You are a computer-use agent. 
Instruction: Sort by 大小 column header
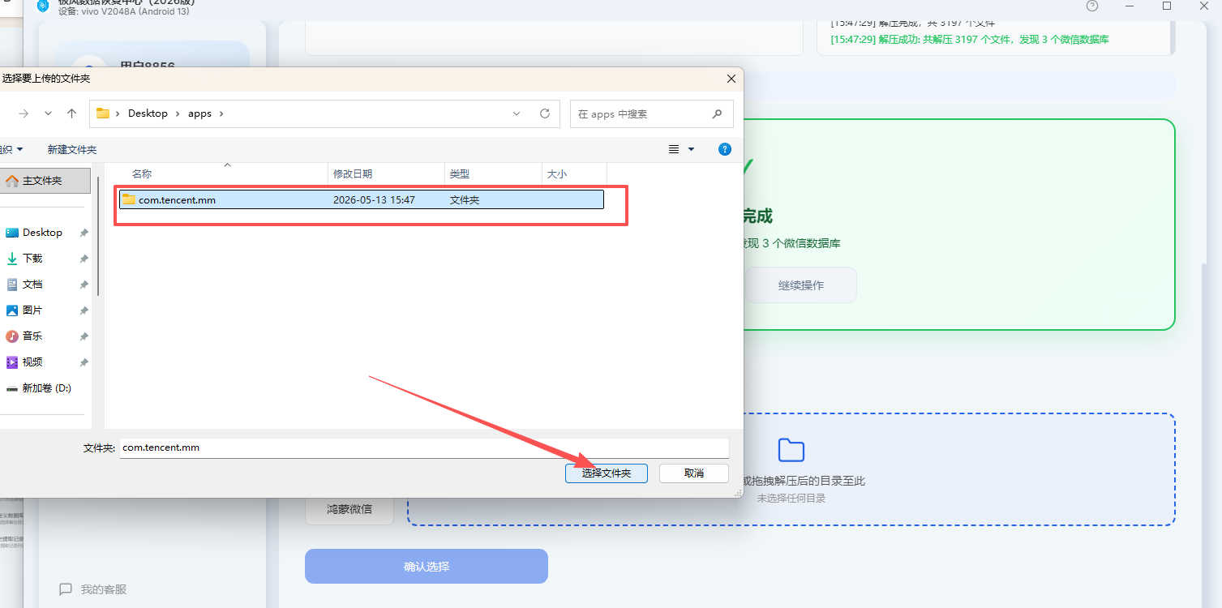pos(574,173)
